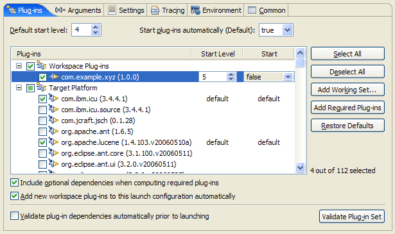Switch to the Environment tab
Viewport: 395px width, 234px height.
pos(216,10)
